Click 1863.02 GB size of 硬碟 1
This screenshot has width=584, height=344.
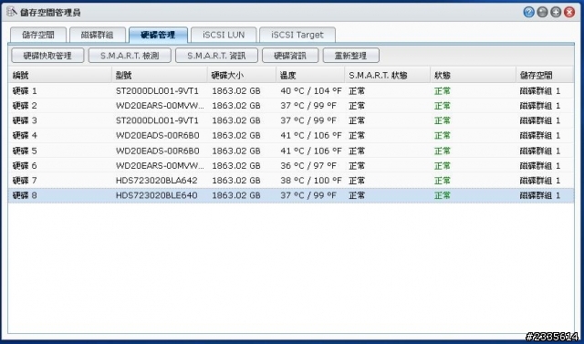236,91
